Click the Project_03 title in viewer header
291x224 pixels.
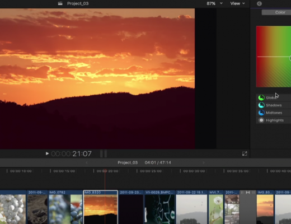[78, 3]
